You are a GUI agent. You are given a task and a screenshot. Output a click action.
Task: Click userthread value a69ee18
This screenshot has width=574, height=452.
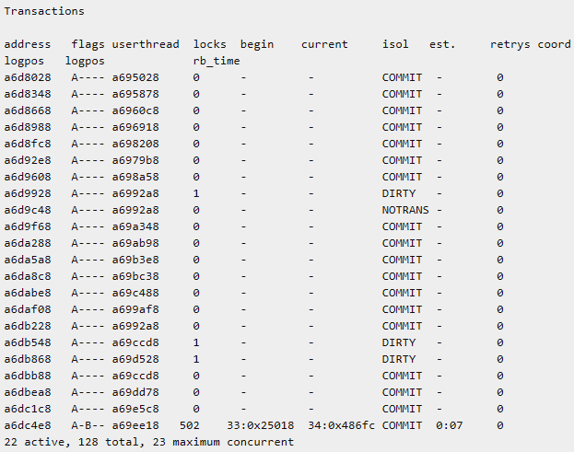coord(135,425)
